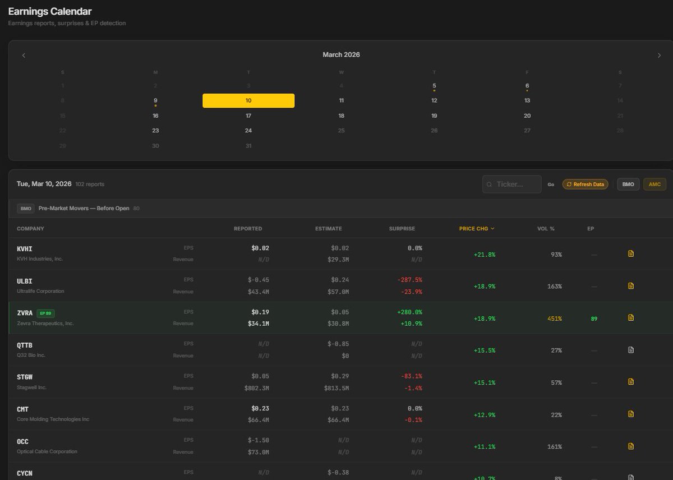Screen dimensions: 673x480
Task: Select March 23 on the calendar
Action: (155, 131)
